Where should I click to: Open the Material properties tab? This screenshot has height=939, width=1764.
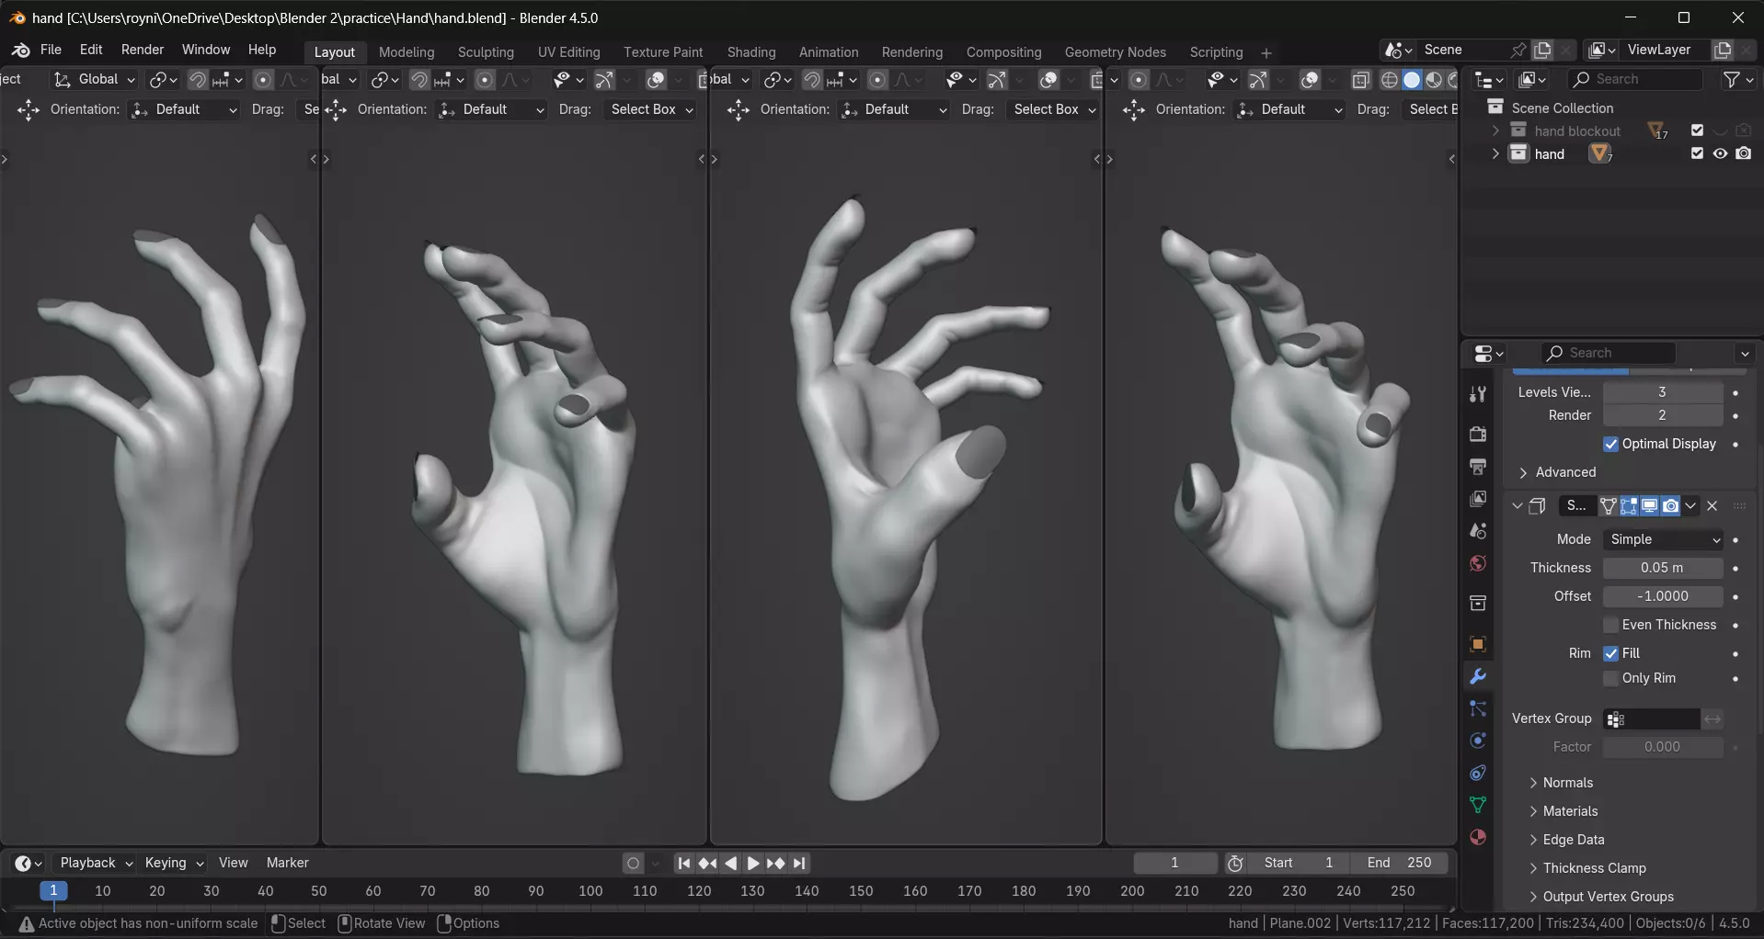pyautogui.click(x=1478, y=837)
